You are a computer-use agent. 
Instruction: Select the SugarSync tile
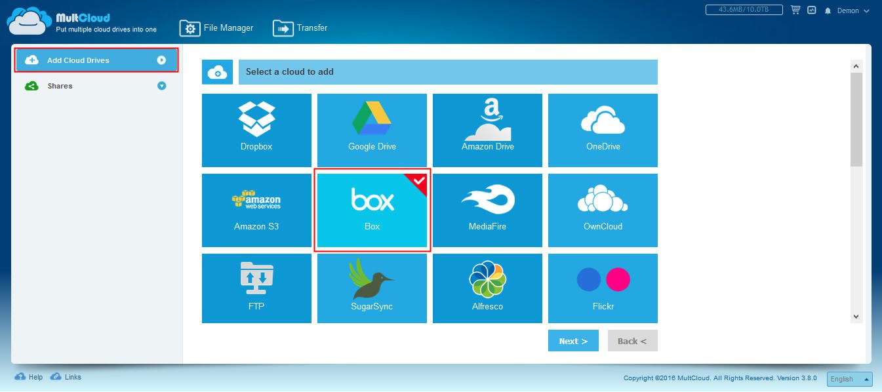[x=372, y=288]
